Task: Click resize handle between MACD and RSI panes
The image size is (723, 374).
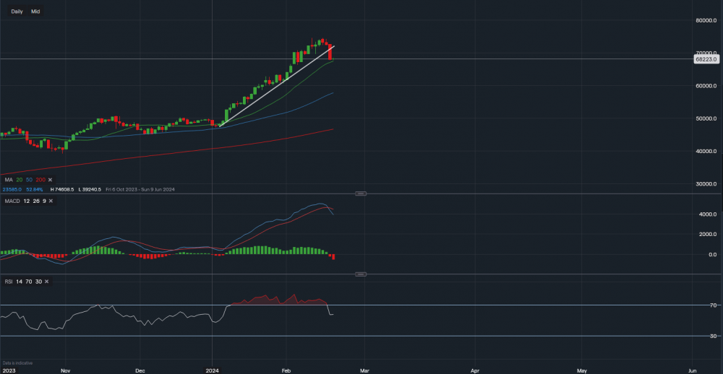Action: [361, 274]
